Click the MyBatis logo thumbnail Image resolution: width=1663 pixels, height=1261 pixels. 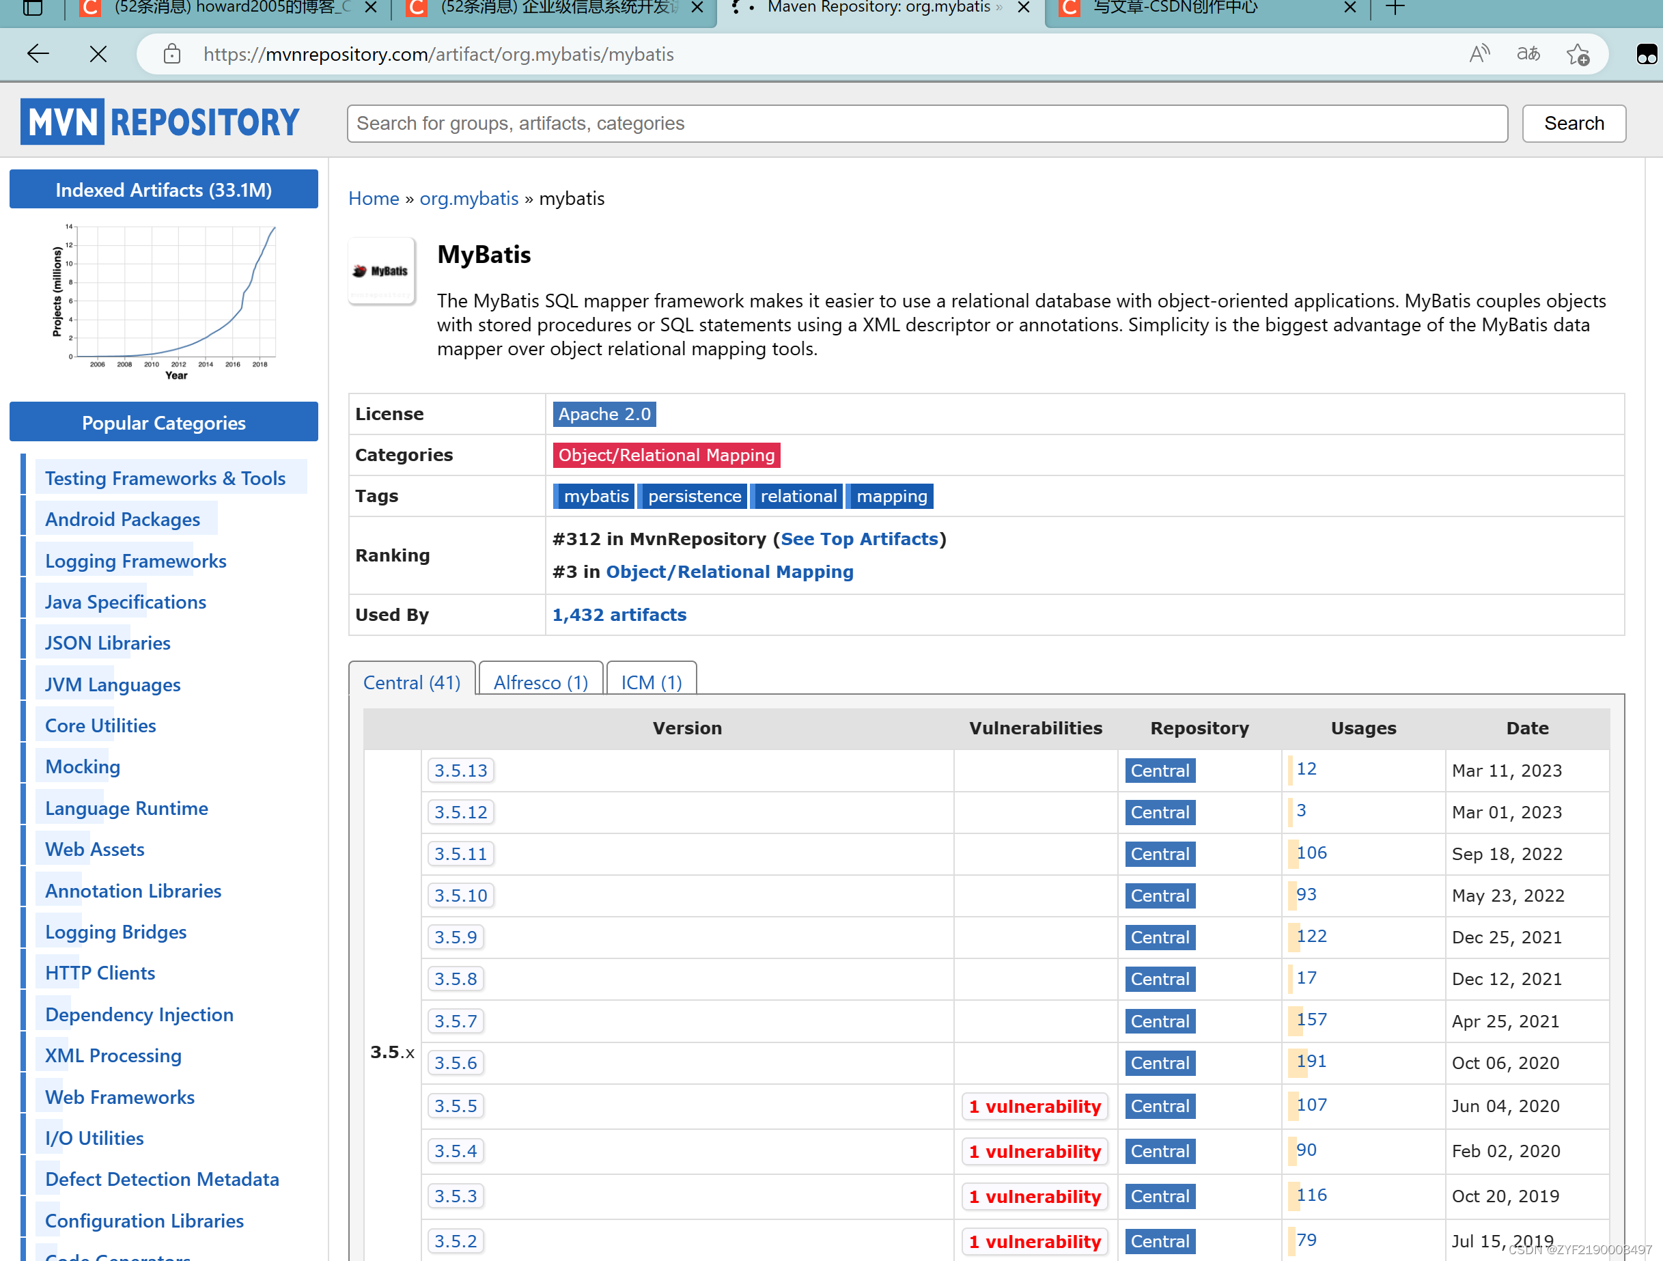point(381,271)
